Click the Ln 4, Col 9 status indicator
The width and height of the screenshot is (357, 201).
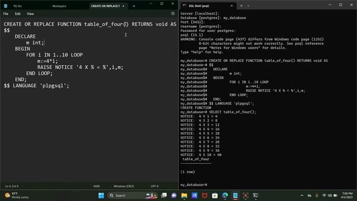12,186
